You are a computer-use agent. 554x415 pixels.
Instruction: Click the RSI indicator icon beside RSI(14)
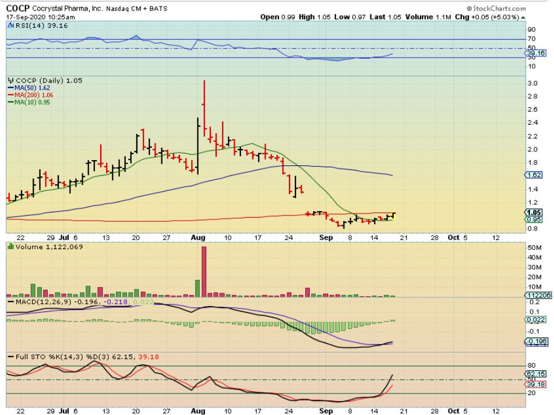(x=10, y=26)
